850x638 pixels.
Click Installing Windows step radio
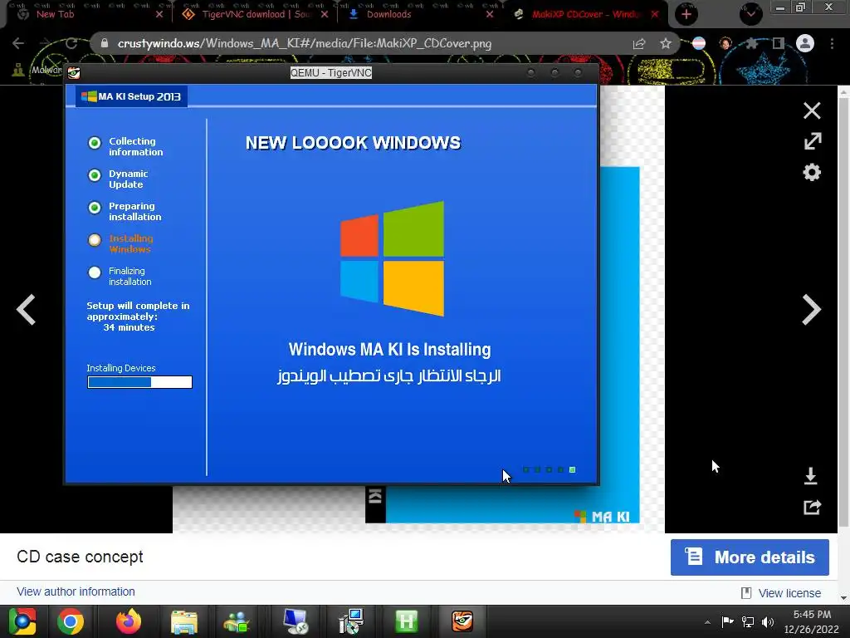click(x=95, y=240)
